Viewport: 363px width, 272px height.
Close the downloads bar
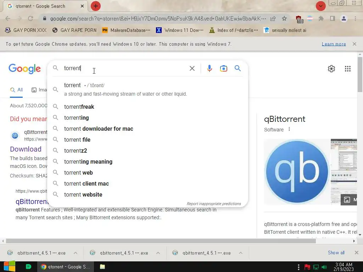click(356, 253)
